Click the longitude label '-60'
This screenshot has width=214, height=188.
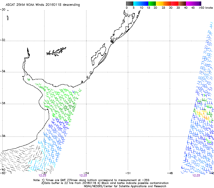coord(3,173)
